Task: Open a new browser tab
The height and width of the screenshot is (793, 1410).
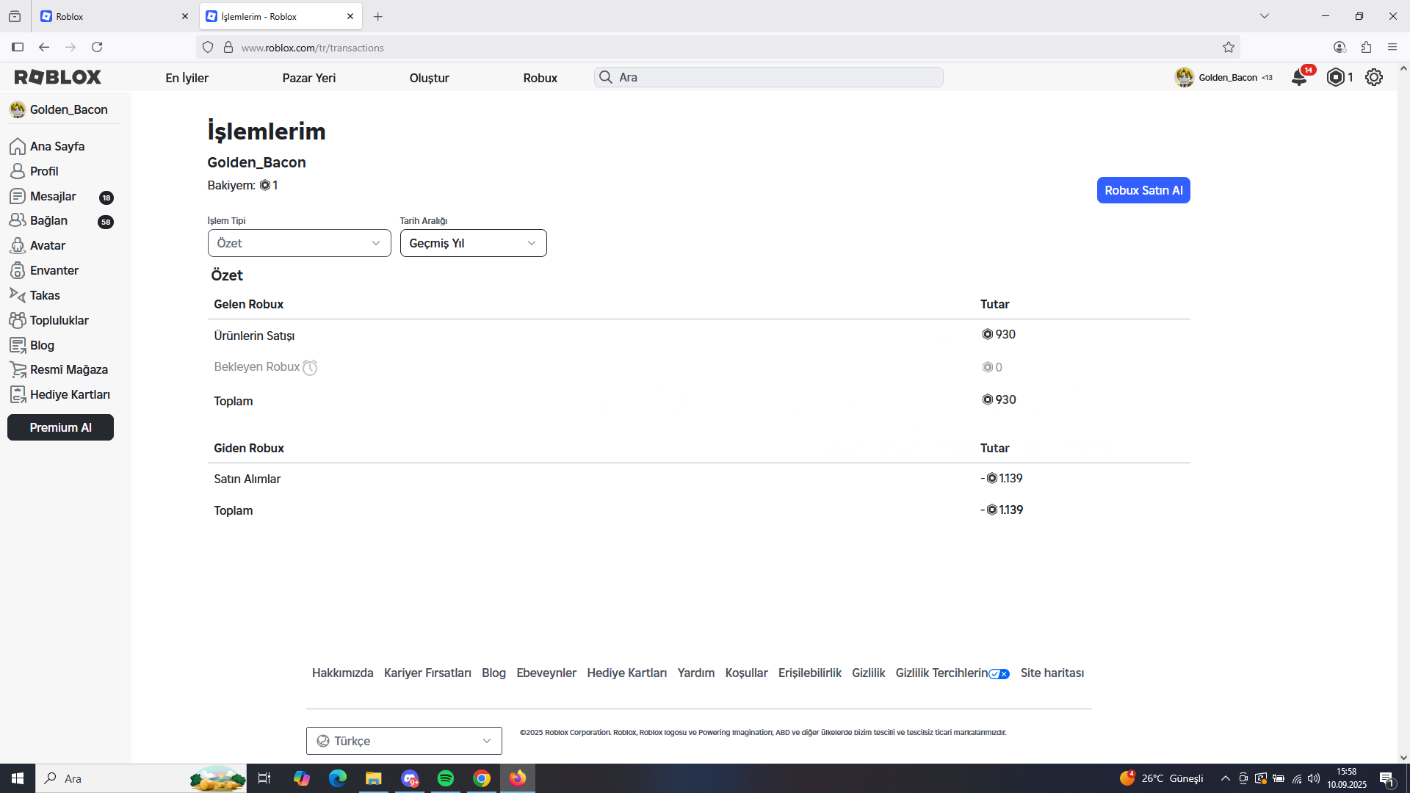Action: coord(378,16)
